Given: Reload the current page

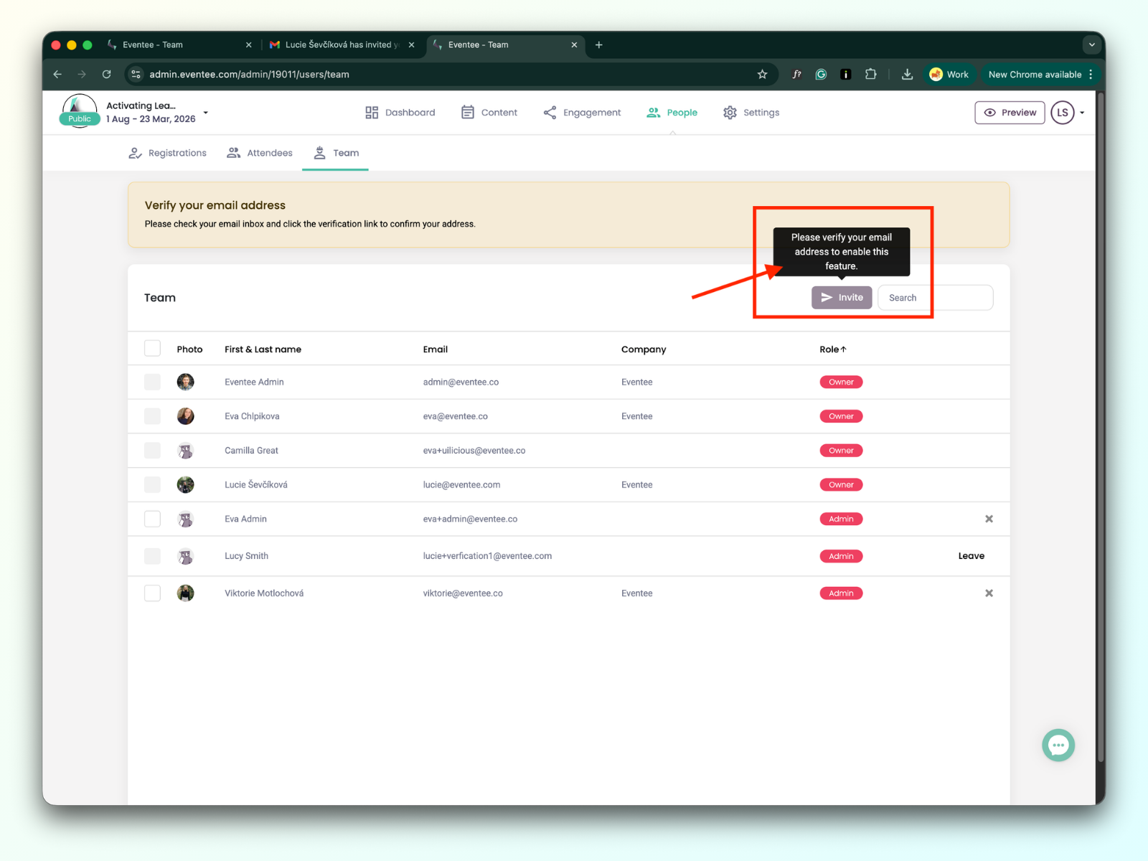Looking at the screenshot, I should pos(107,75).
